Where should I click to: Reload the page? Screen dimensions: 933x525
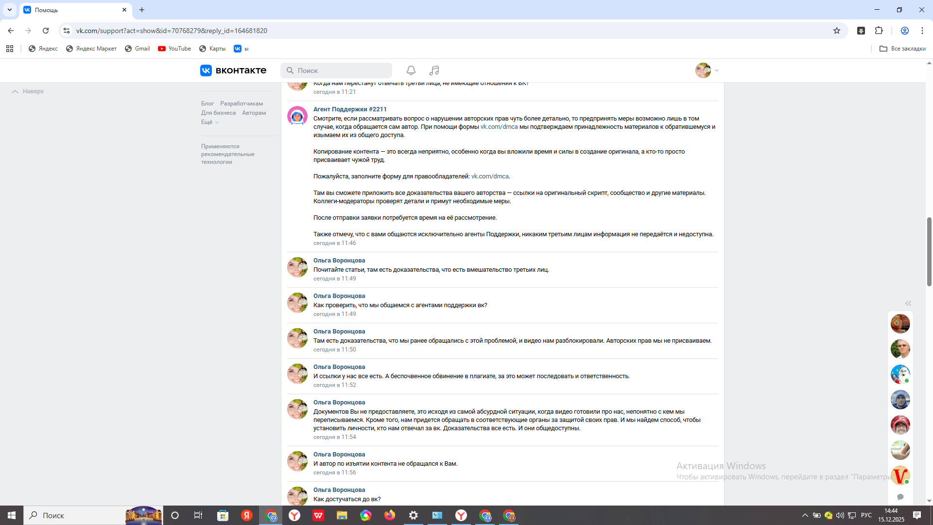click(x=46, y=31)
